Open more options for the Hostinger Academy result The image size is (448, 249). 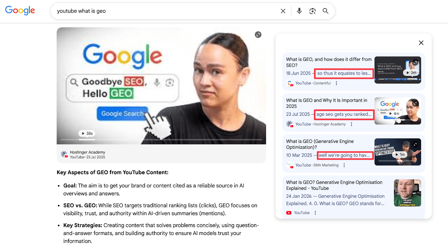pyautogui.click(x=351, y=124)
